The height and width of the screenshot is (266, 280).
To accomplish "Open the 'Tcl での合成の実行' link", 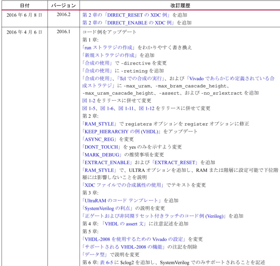I will click(141, 78).
